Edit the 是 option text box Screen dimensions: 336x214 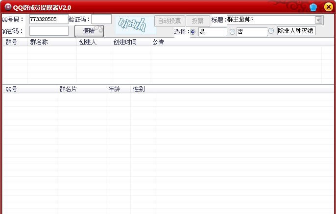(213, 32)
